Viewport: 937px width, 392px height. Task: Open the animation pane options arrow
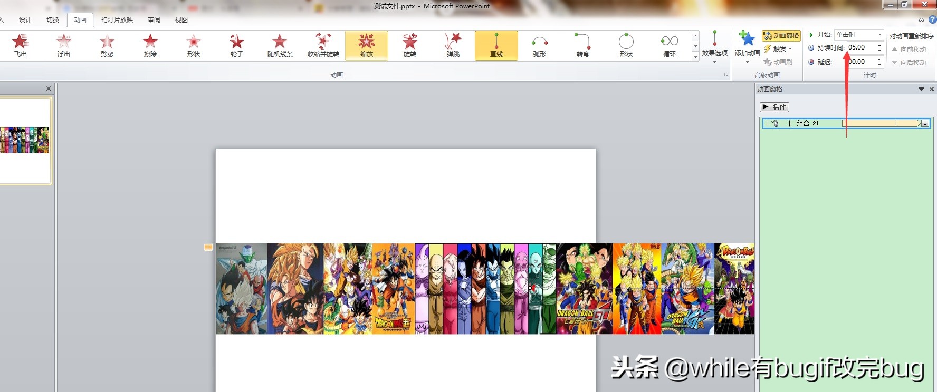click(921, 89)
